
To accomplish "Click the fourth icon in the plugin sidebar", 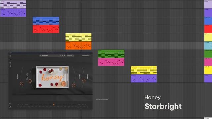I will [x=10, y=66].
